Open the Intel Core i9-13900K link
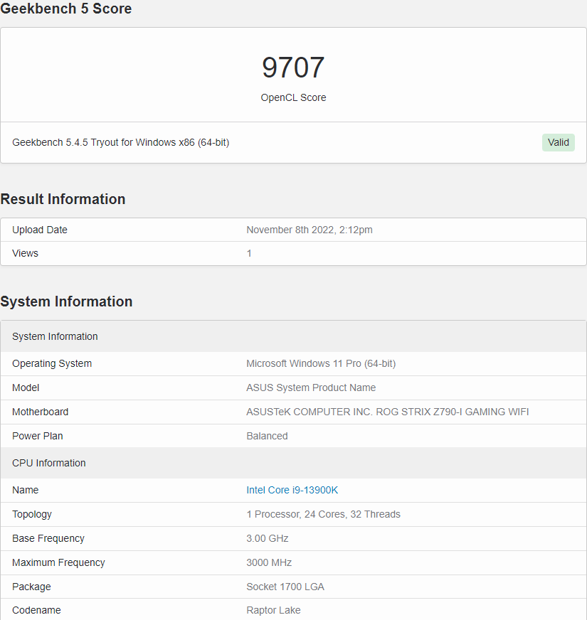 pyautogui.click(x=292, y=490)
